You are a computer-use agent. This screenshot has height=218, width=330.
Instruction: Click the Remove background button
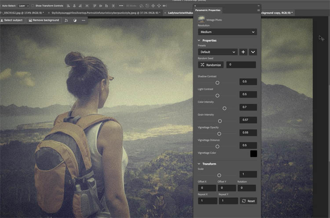click(x=44, y=20)
